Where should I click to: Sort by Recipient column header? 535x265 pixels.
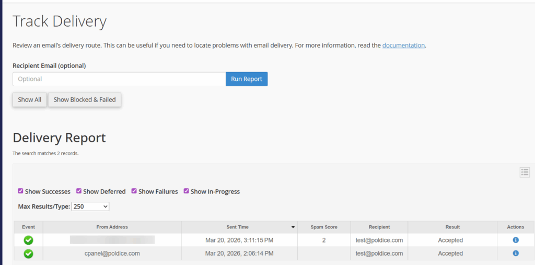(x=379, y=227)
